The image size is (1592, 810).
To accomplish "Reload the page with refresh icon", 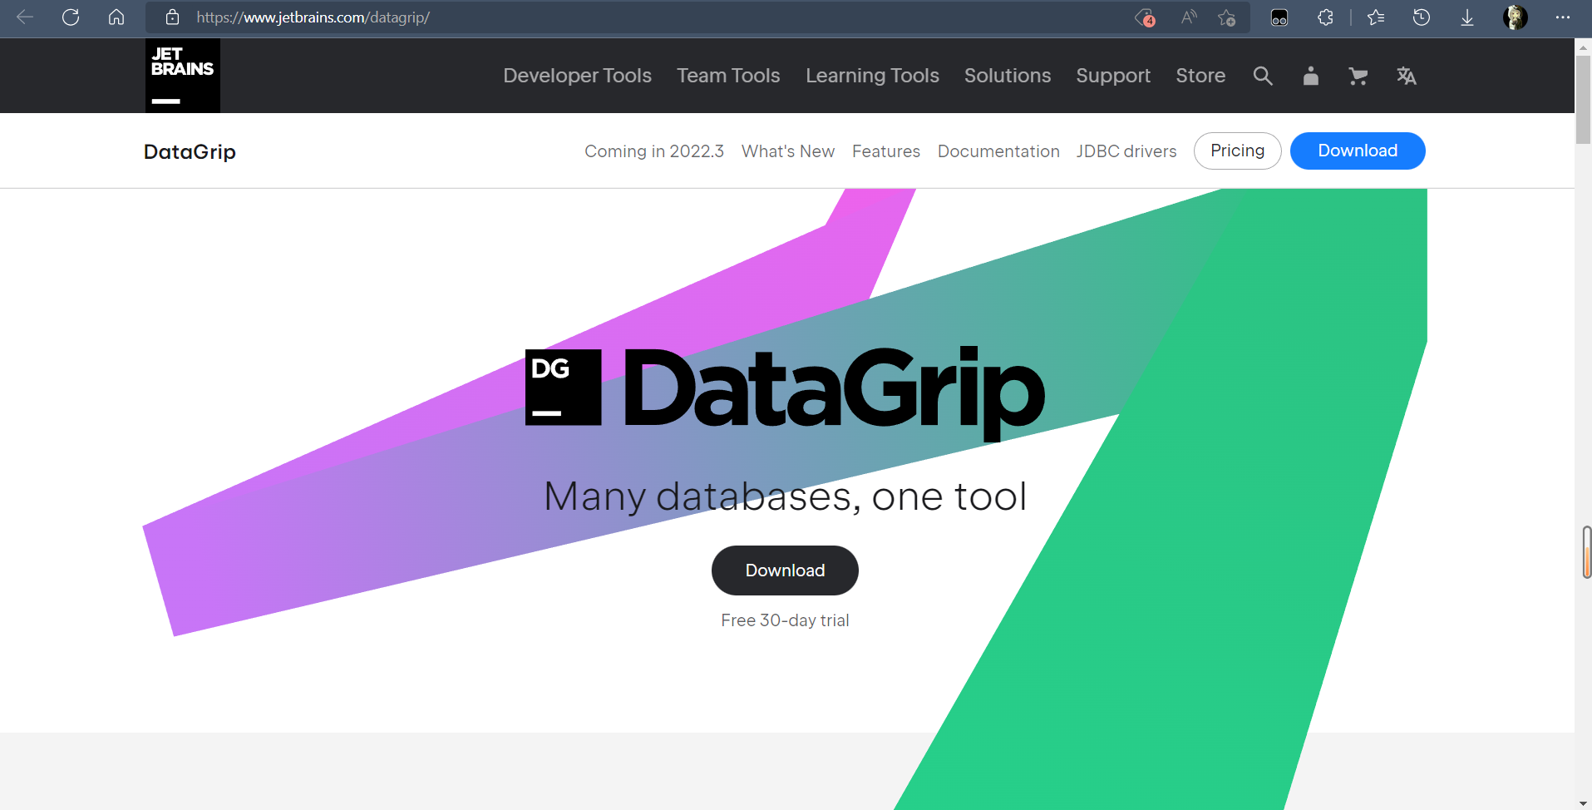I will tap(71, 17).
